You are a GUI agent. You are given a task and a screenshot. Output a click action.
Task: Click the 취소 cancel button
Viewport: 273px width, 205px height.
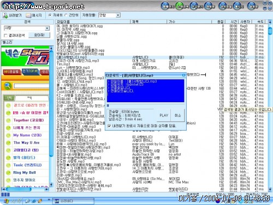coord(177,115)
